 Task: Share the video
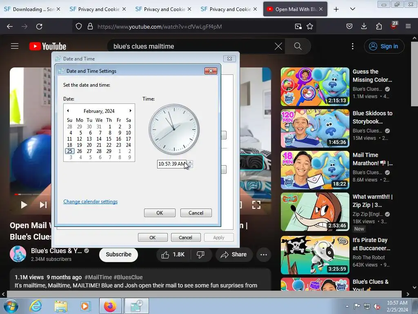click(x=233, y=254)
